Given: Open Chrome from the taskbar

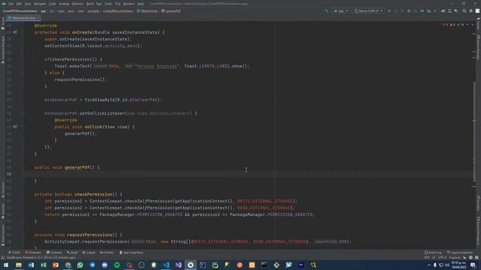Looking at the screenshot, I should (68, 265).
